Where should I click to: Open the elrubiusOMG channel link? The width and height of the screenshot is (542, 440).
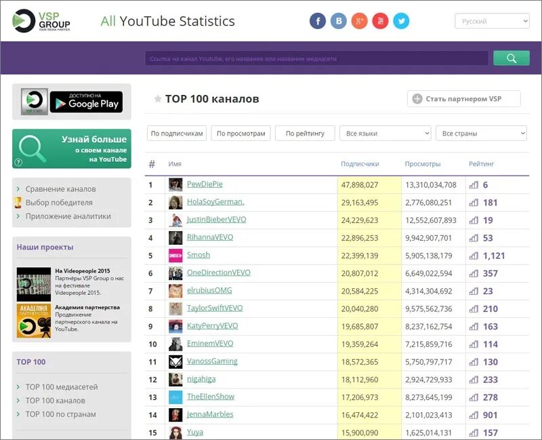click(x=209, y=290)
